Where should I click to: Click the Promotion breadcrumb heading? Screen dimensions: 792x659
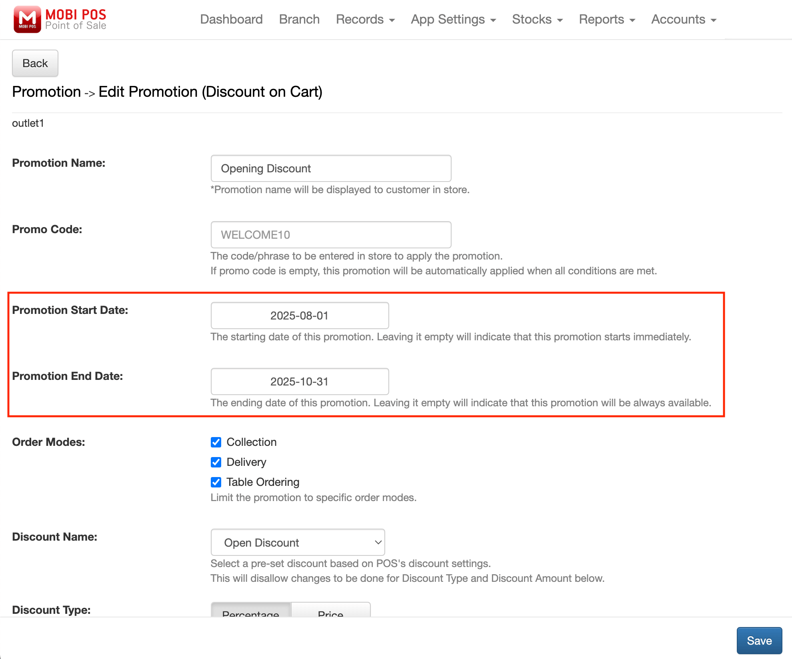46,92
